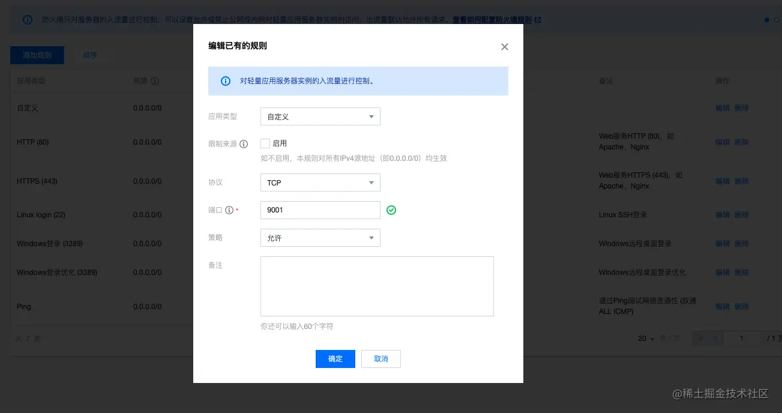This screenshot has width=782, height=413.
Task: Click 编辑 in the Windows登录优化 row
Action: 723,273
